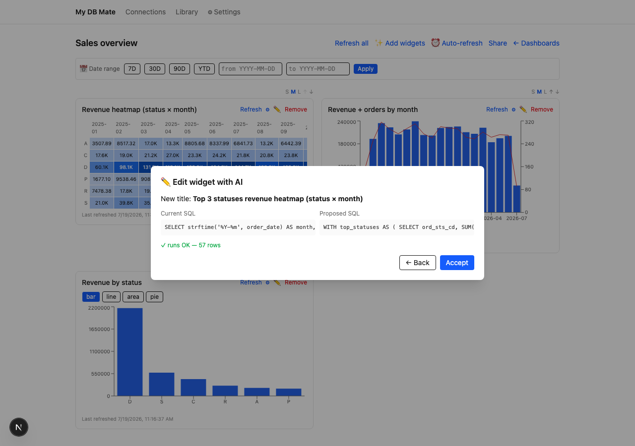This screenshot has height=446, width=635.
Task: Click Apply for the date range
Action: [x=366, y=69]
